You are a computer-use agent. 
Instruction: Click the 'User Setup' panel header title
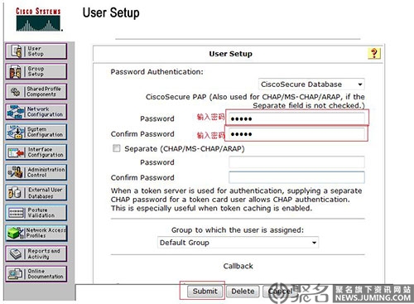230,54
